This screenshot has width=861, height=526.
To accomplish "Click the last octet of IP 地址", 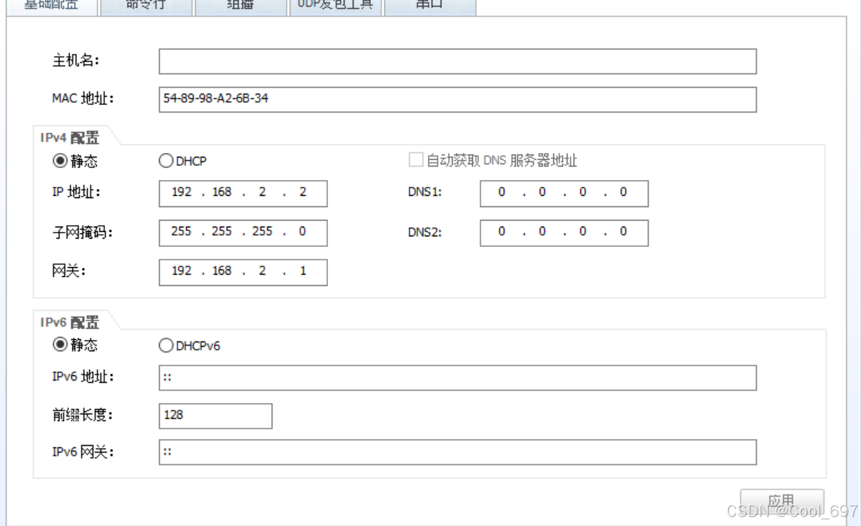I will tap(303, 192).
